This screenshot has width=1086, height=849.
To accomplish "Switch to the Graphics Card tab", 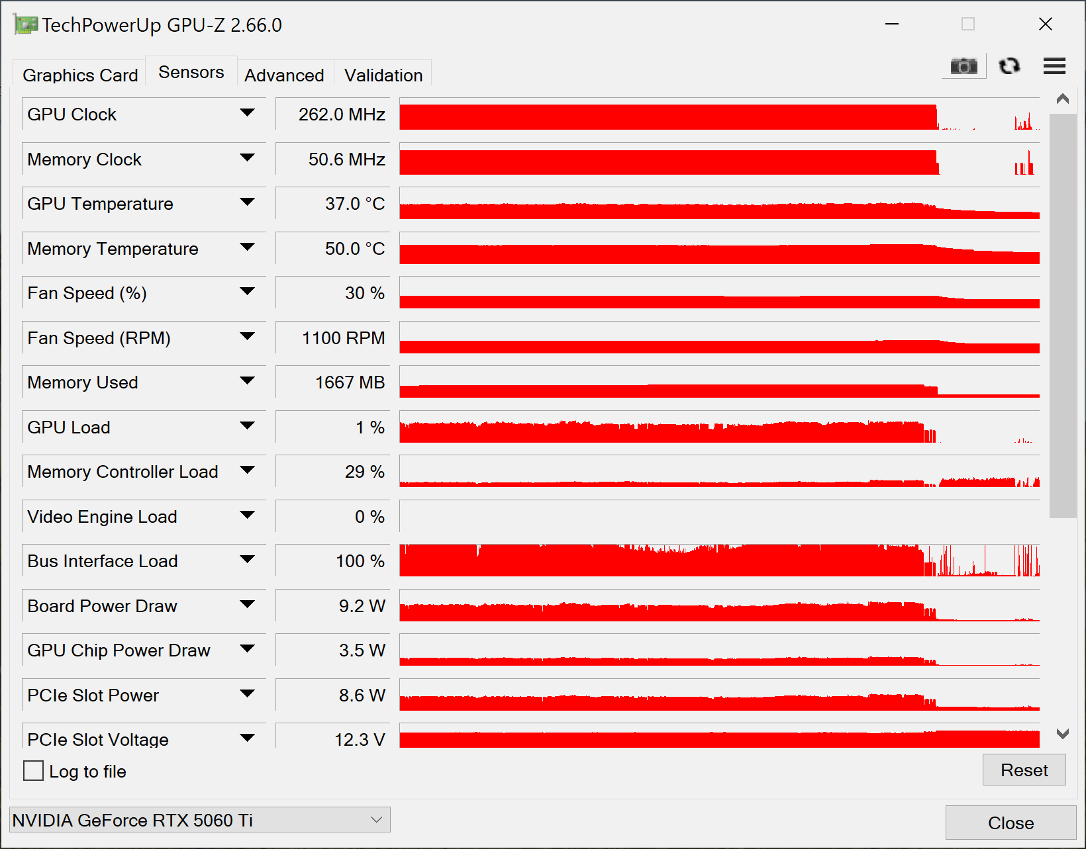I will [x=80, y=75].
